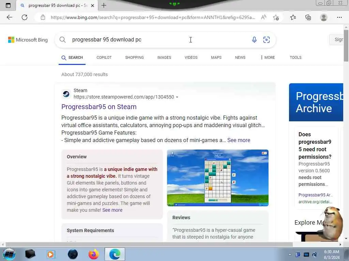
Task: Click the Microsoft Bing logo
Action: tap(28, 40)
